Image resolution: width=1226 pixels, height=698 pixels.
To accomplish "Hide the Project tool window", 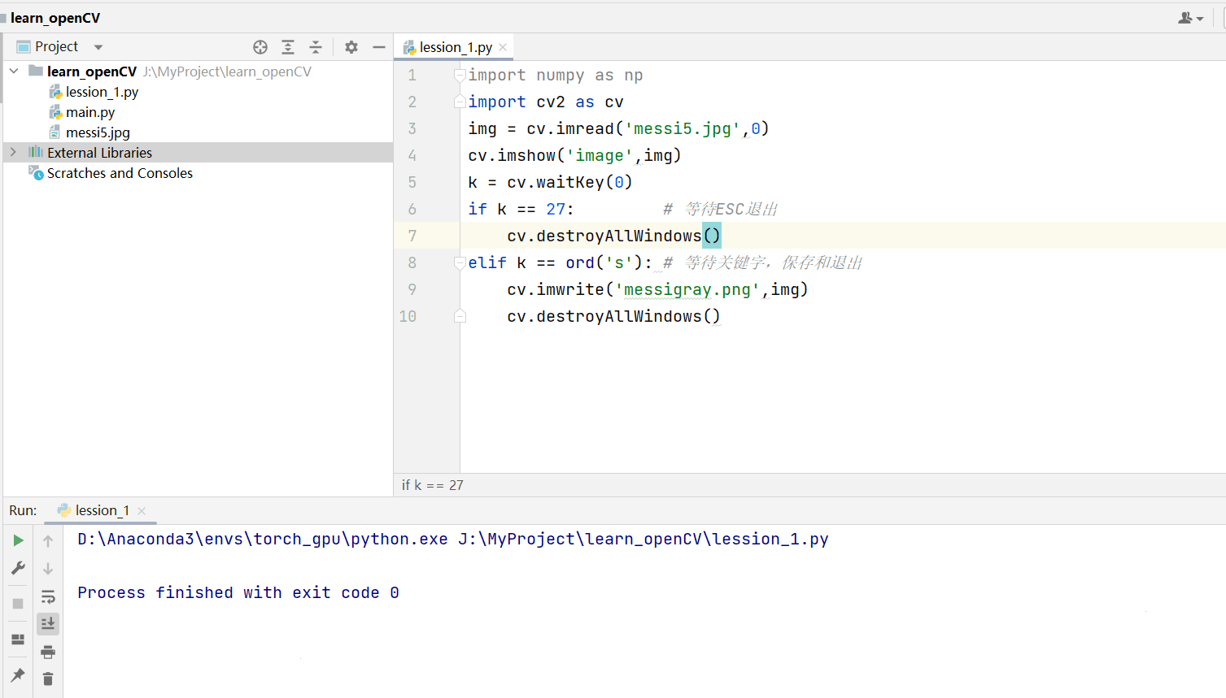I will point(379,47).
